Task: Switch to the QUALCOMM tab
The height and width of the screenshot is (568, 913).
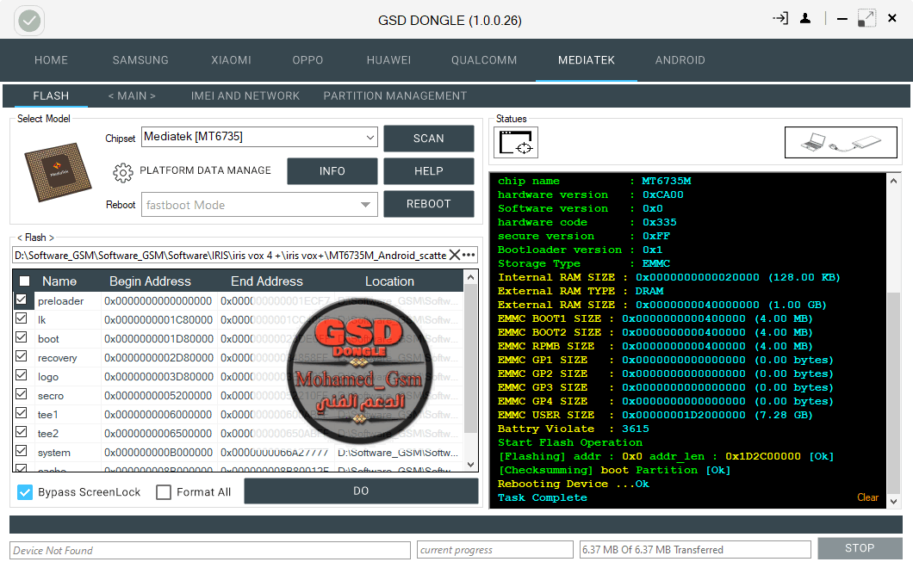Action: (x=484, y=60)
